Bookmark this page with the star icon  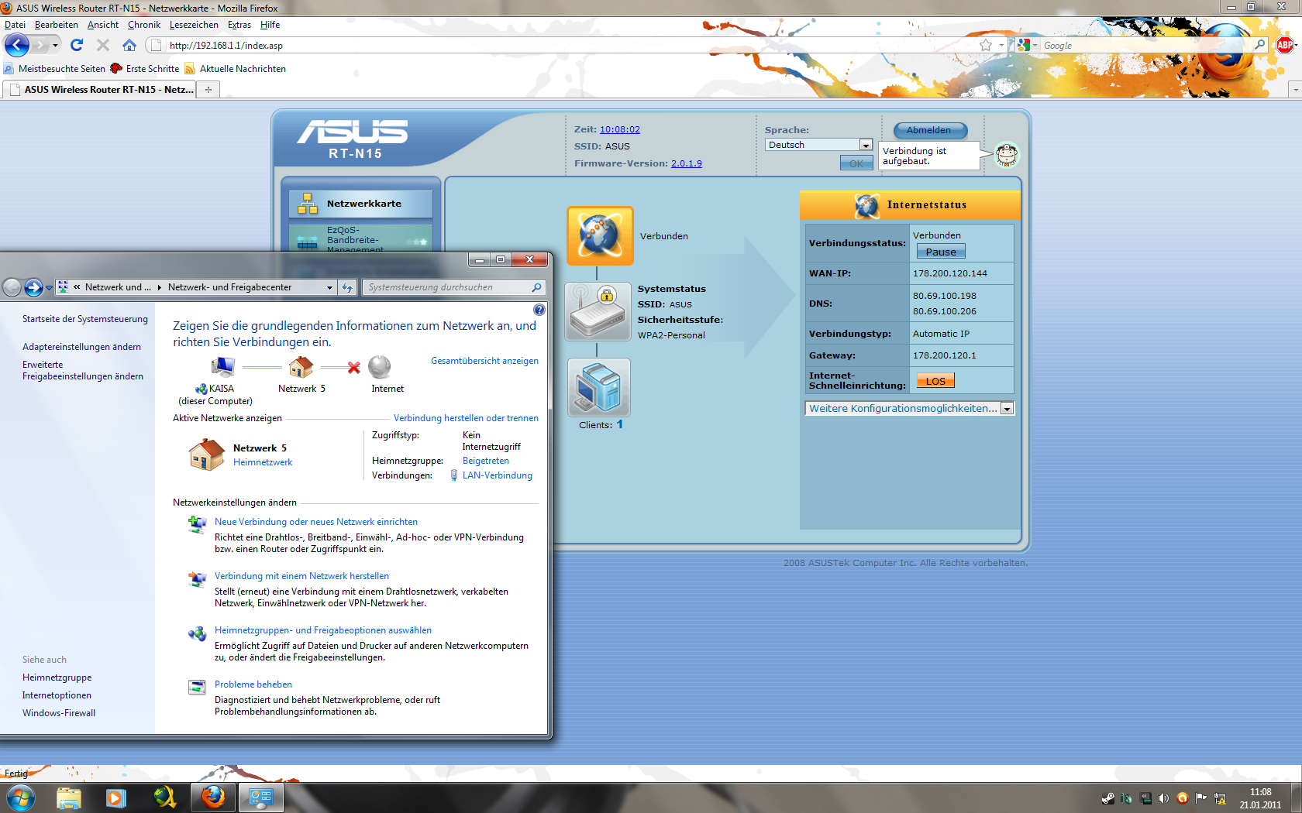[986, 45]
